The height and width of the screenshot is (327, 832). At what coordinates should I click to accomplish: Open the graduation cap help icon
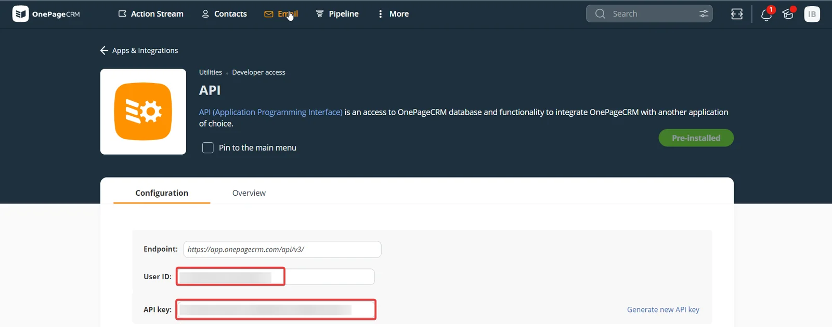click(x=788, y=14)
